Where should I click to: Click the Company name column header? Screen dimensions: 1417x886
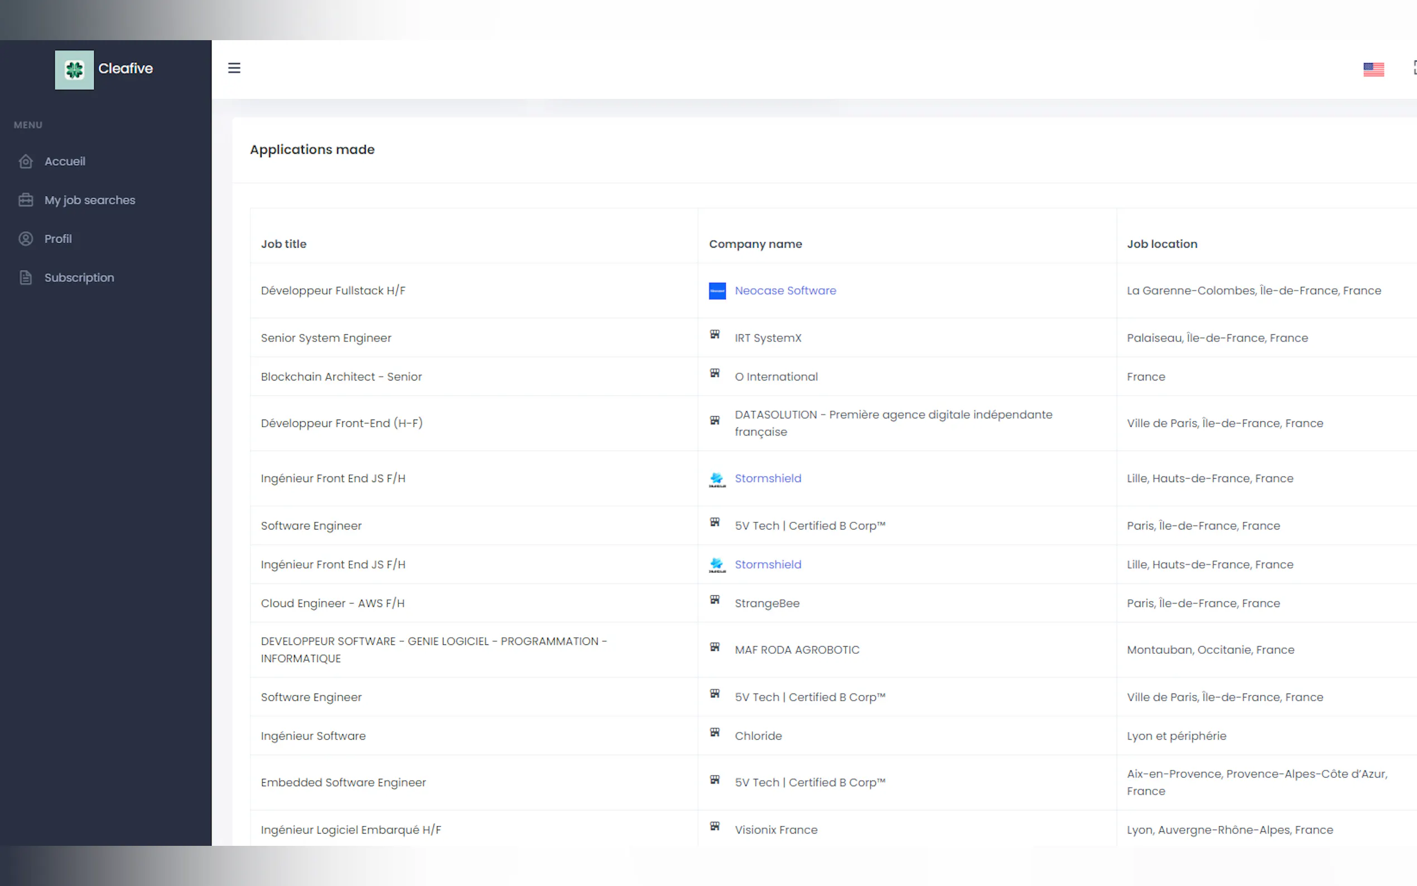pyautogui.click(x=755, y=244)
